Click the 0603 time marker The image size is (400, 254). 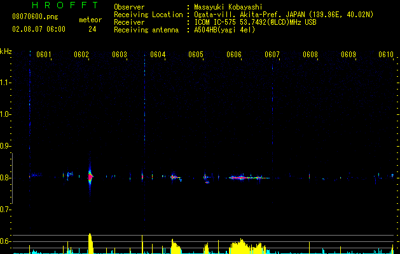click(x=120, y=55)
